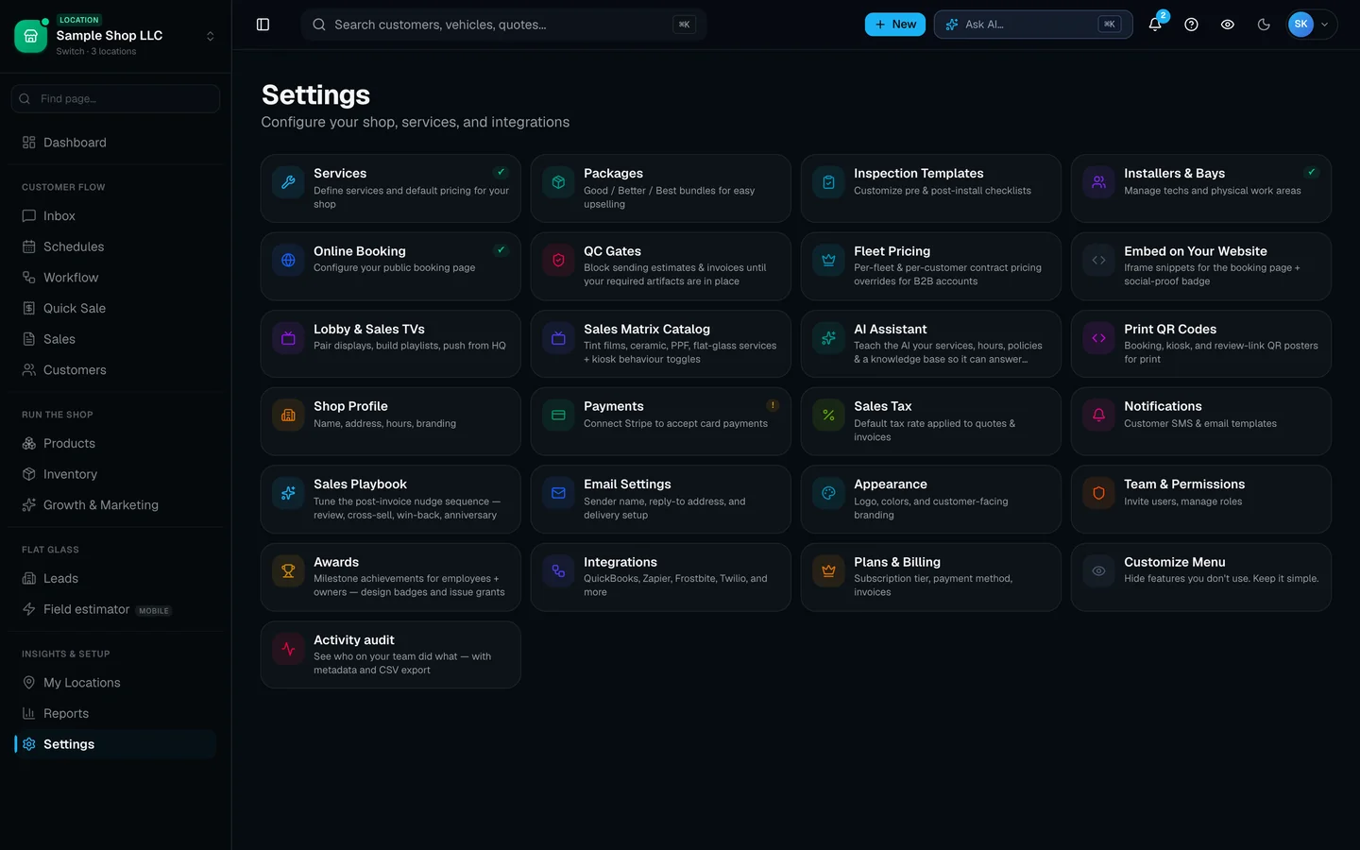Open the help question-mark icon

pos(1191,25)
